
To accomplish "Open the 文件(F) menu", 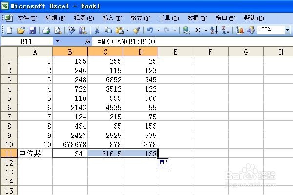I will coord(27,18).
